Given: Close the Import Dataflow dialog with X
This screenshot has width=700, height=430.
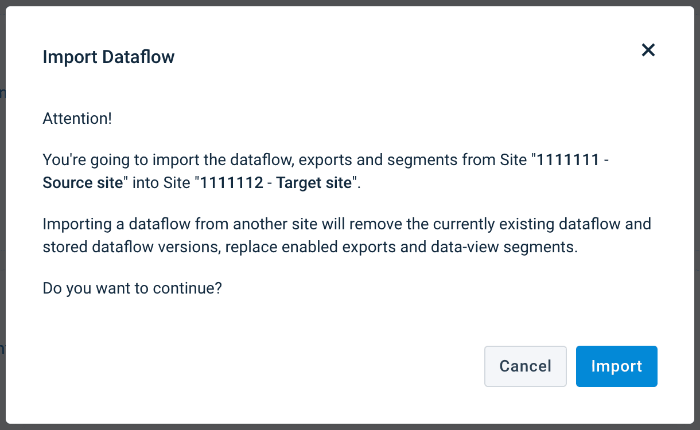Looking at the screenshot, I should (648, 50).
